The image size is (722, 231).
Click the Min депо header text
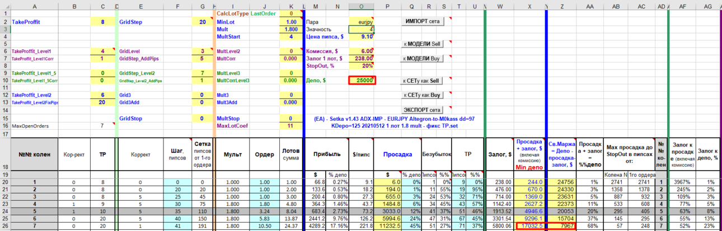point(529,167)
